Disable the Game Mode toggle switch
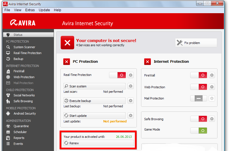Screen dimensions: 229x151 tap(199, 131)
